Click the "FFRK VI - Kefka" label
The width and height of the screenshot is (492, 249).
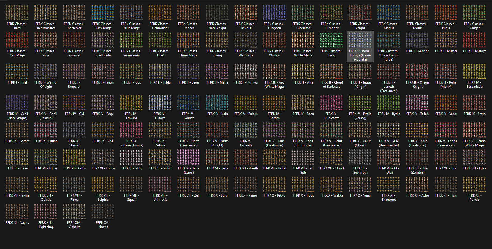coord(75,168)
